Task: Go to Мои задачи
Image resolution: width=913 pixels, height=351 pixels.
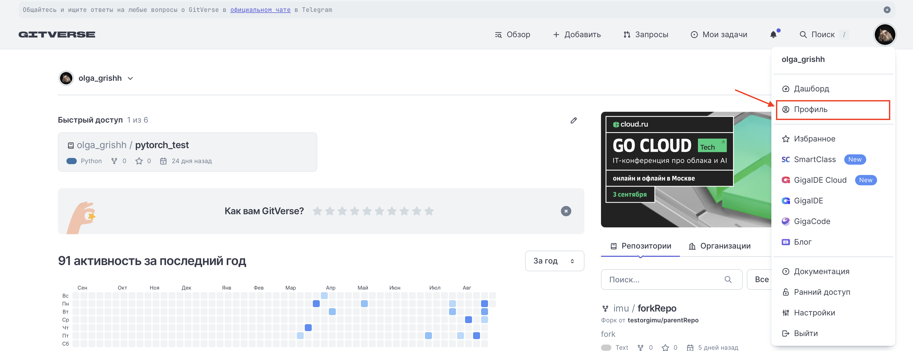Action: coord(719,34)
